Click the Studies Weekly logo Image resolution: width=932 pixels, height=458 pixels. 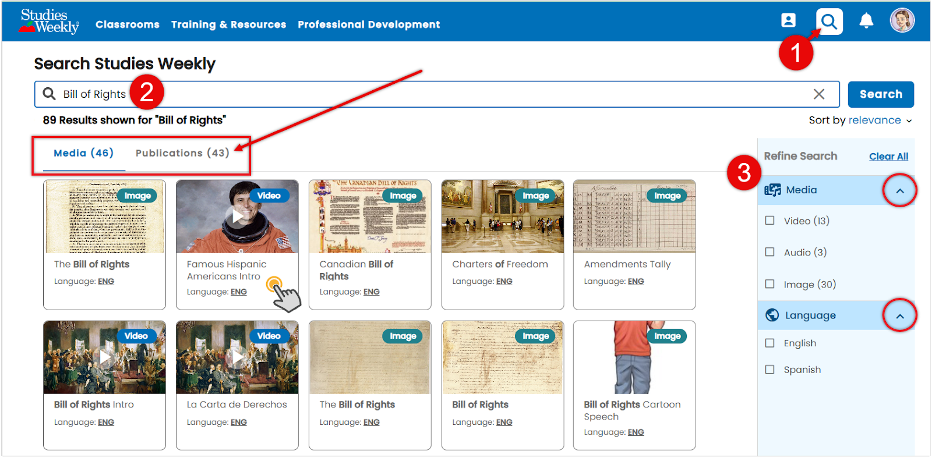[50, 22]
